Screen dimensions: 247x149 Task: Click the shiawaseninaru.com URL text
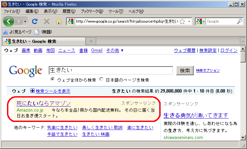pos(183,138)
